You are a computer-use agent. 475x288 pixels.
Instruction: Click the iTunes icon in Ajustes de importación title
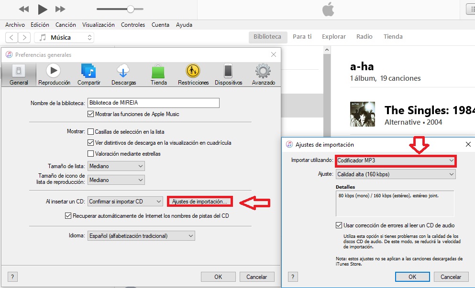click(x=289, y=145)
